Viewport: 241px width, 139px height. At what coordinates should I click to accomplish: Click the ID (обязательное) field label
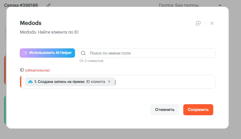coord(35,70)
